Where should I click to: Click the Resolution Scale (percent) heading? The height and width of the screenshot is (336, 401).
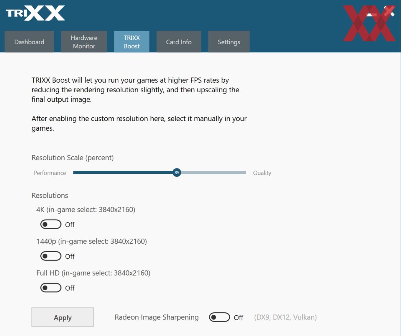coord(73,158)
